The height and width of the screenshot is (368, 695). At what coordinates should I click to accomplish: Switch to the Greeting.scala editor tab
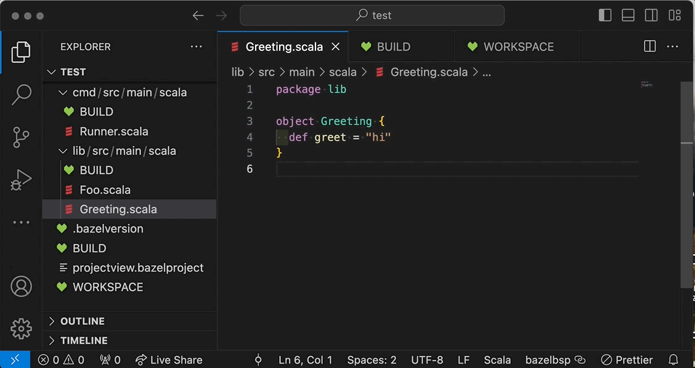pos(283,47)
